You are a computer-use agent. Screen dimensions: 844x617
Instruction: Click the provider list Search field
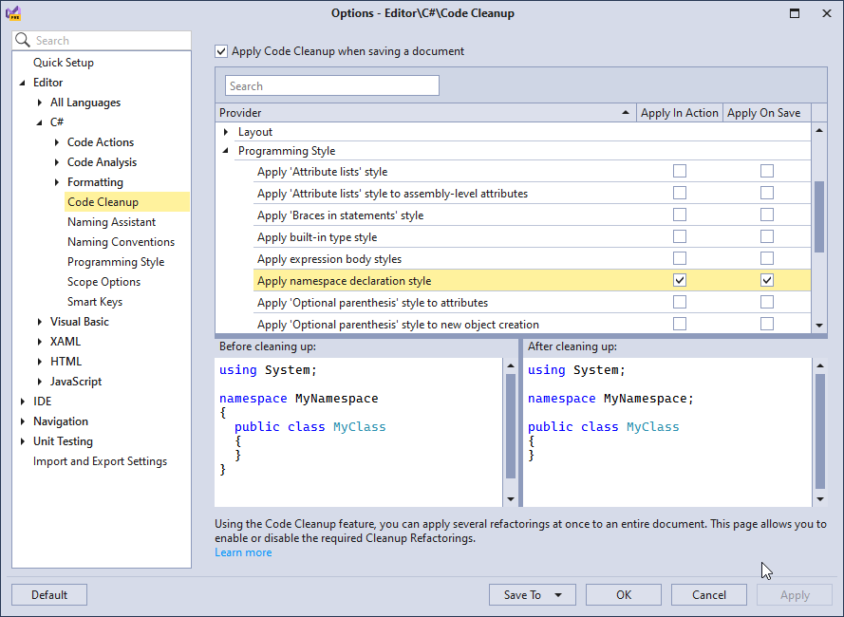pyautogui.click(x=331, y=84)
